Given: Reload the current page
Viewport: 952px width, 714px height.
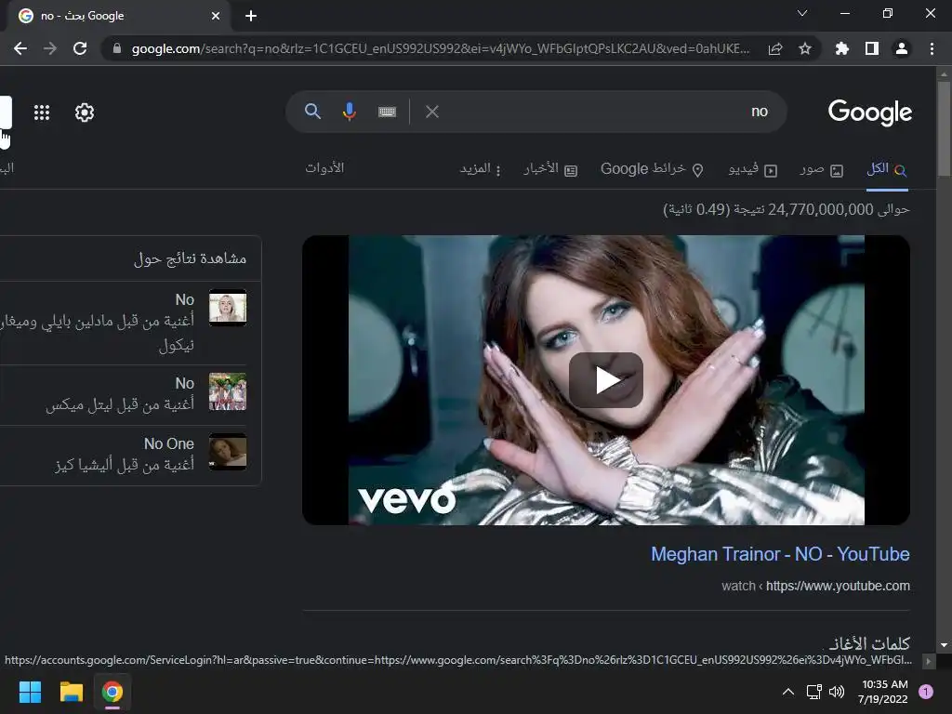Looking at the screenshot, I should pos(80,48).
